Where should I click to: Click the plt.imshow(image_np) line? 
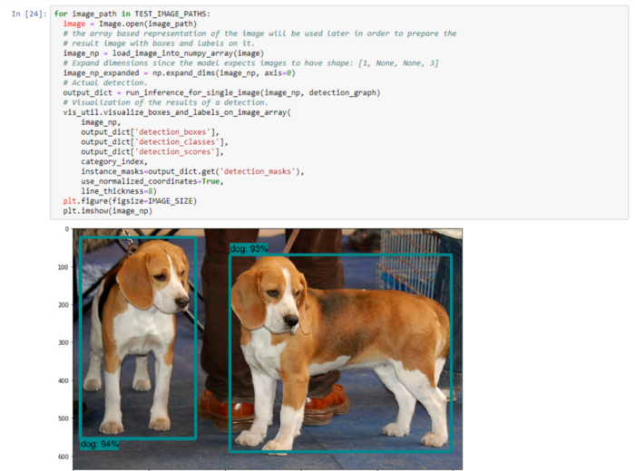pos(100,210)
